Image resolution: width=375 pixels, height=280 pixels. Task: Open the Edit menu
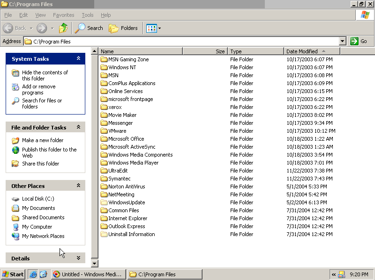pos(23,15)
